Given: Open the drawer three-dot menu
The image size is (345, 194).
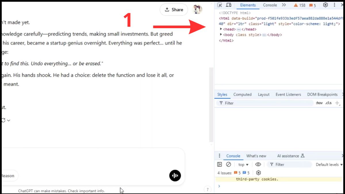Looking at the screenshot, I should [219, 156].
